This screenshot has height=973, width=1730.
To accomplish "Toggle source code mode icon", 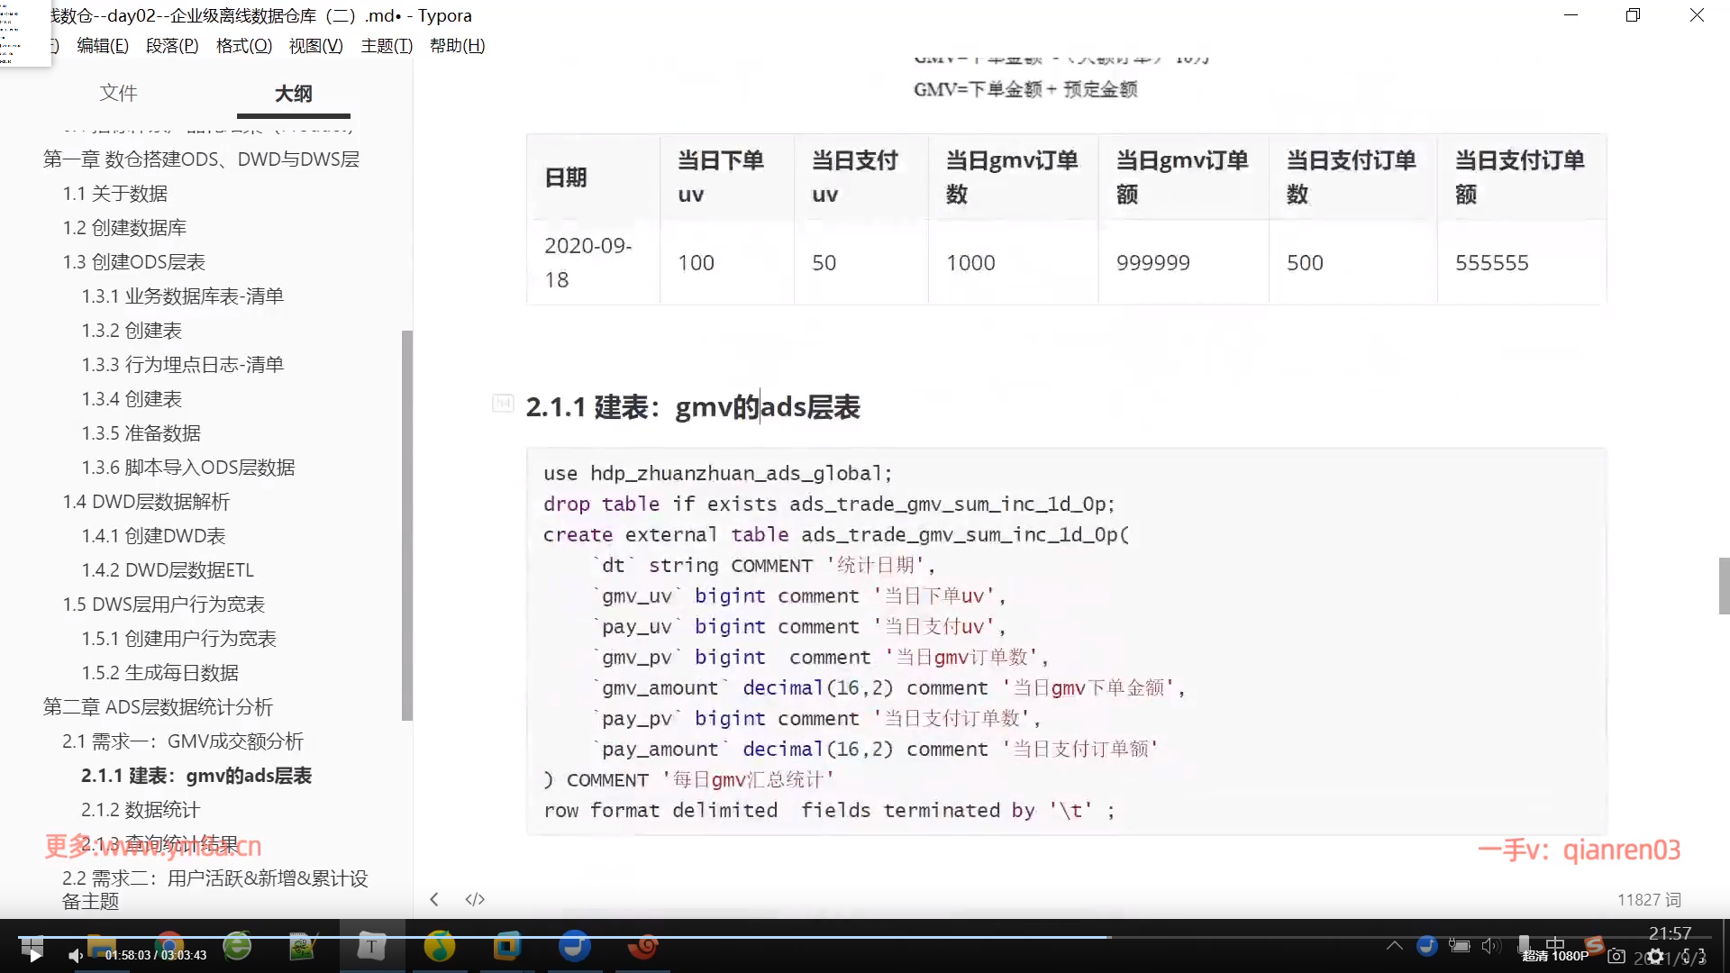I will coord(475,899).
